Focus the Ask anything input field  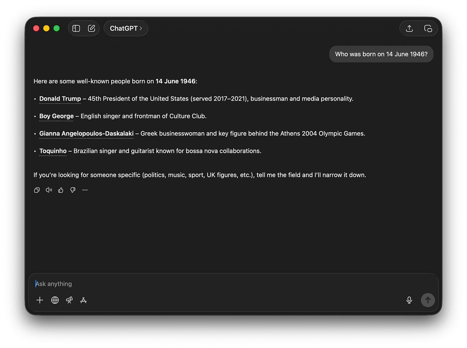[233, 284]
